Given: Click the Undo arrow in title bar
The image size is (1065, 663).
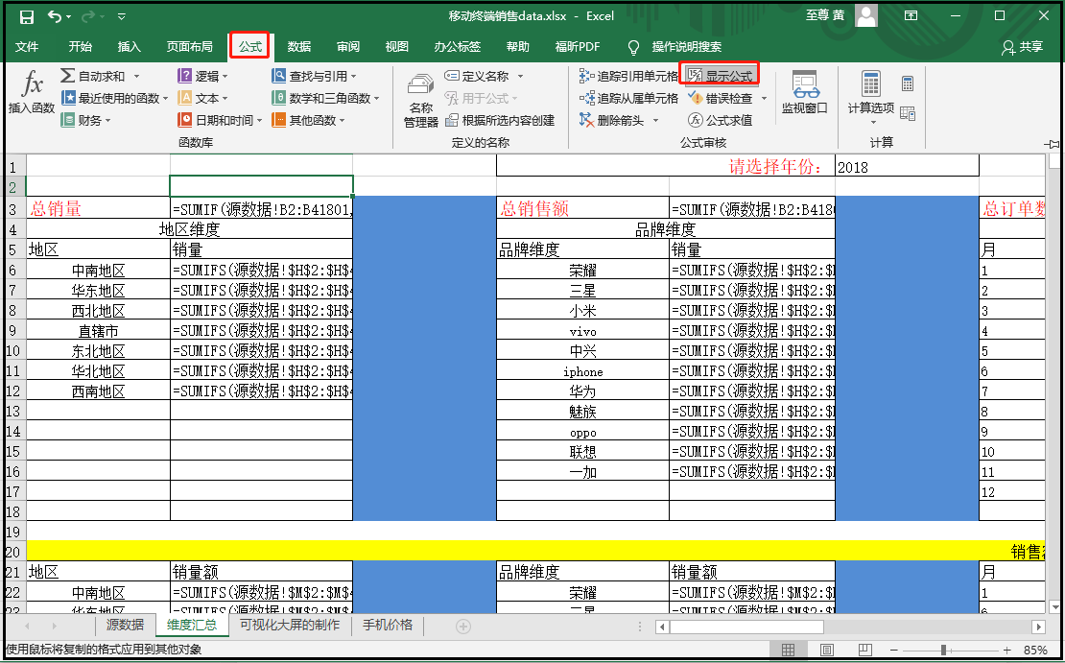Looking at the screenshot, I should (56, 16).
